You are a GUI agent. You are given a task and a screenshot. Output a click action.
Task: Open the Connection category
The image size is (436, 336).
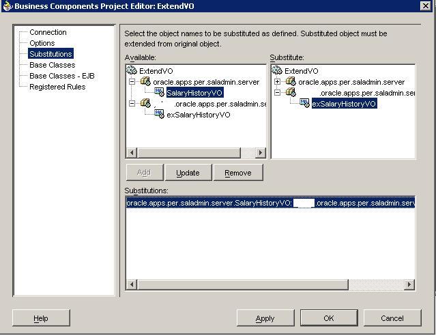48,32
